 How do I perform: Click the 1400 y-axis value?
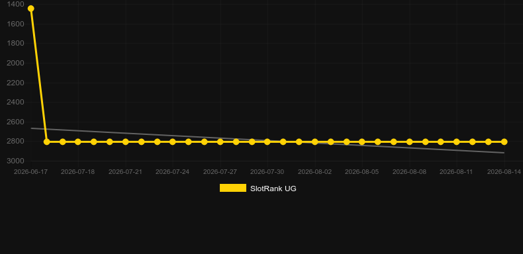[x=15, y=5]
